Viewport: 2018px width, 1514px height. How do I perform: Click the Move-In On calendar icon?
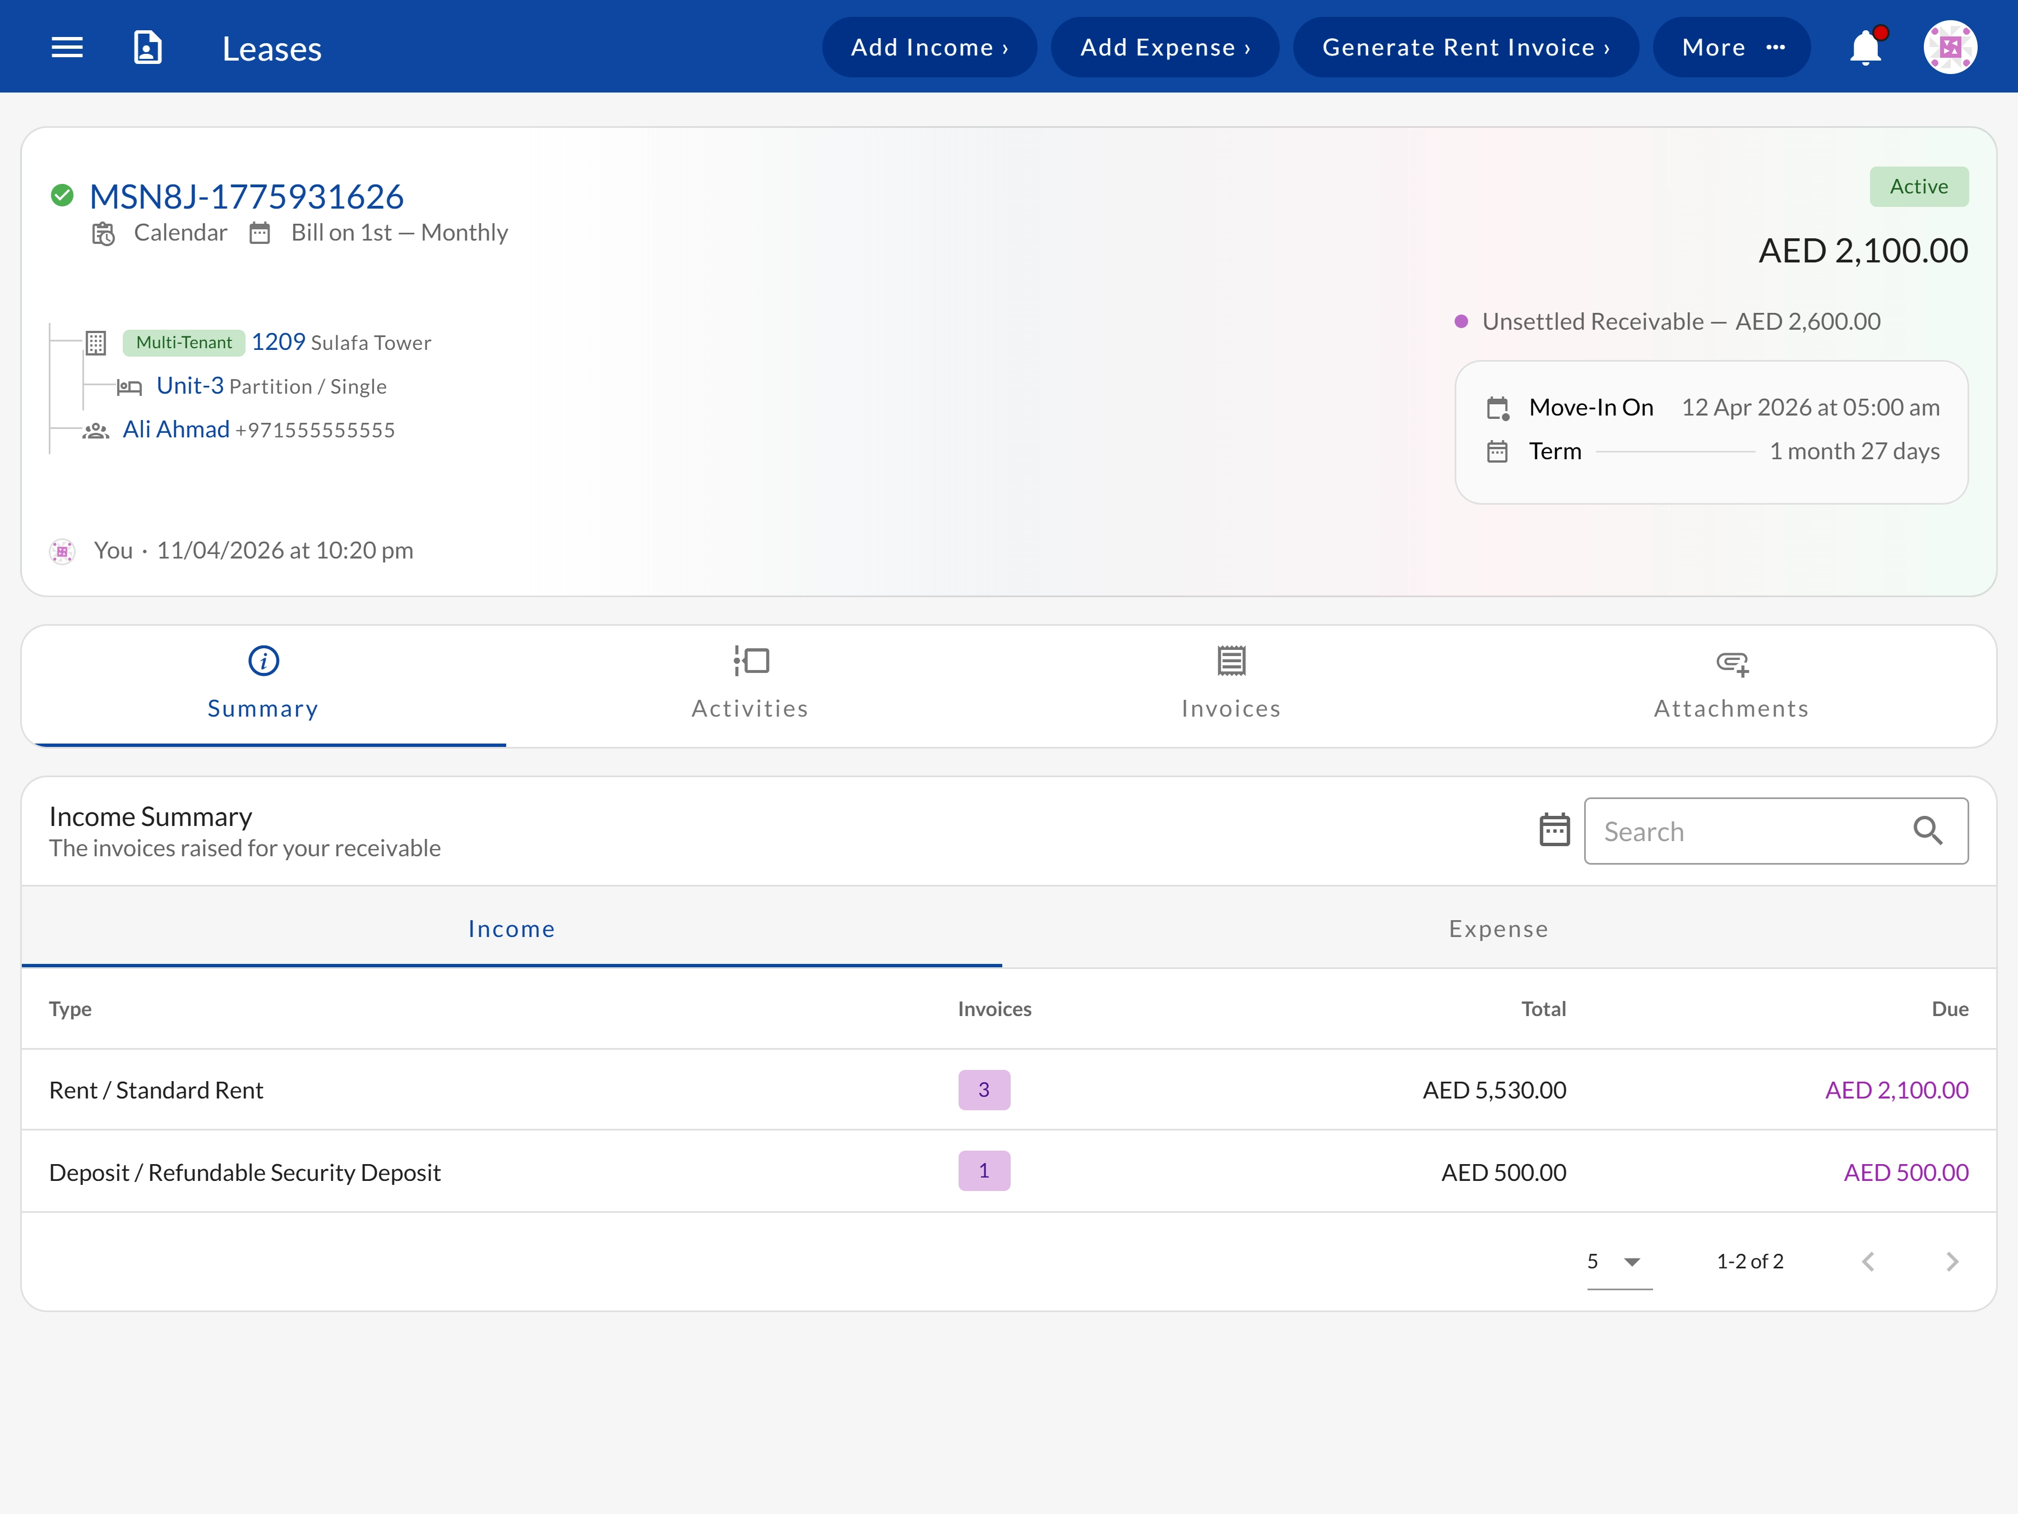1498,408
